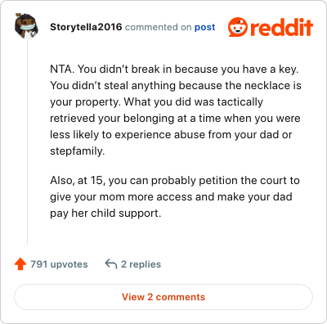The height and width of the screenshot is (324, 327).
Task: Click the line starting "give your mom more access"
Action: click(x=171, y=197)
